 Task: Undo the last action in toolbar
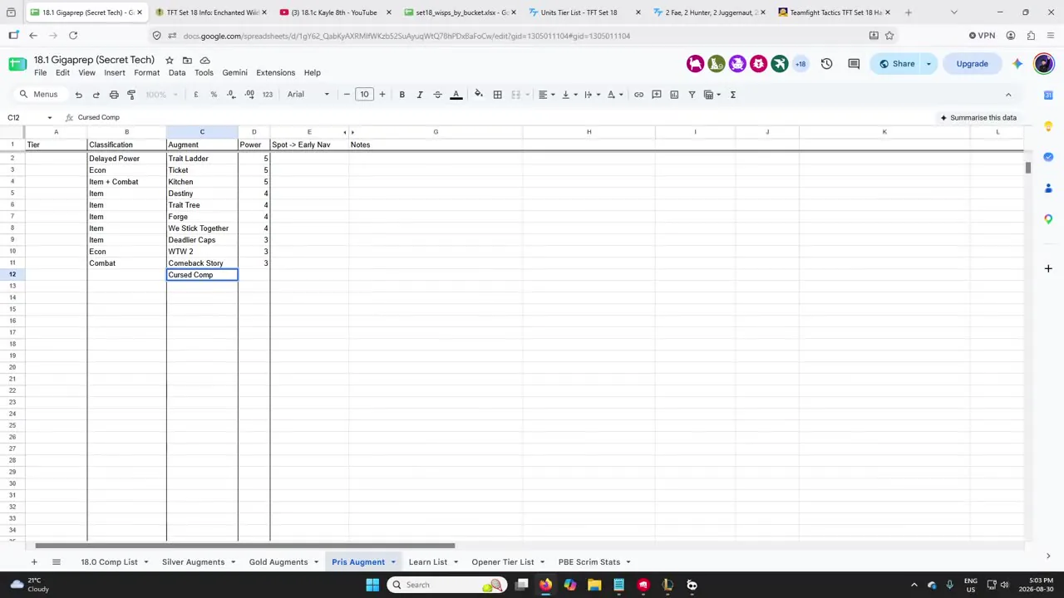coord(78,95)
